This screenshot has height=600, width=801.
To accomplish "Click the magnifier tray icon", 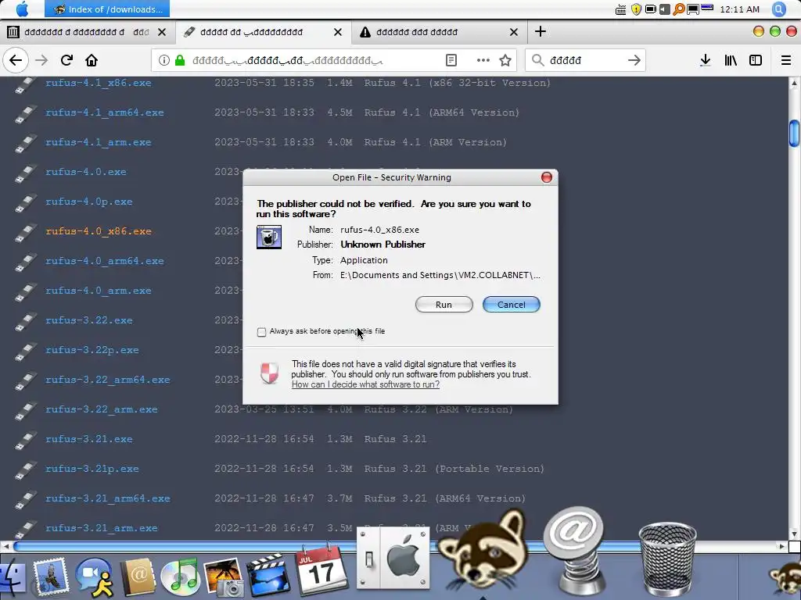I will pos(678,9).
